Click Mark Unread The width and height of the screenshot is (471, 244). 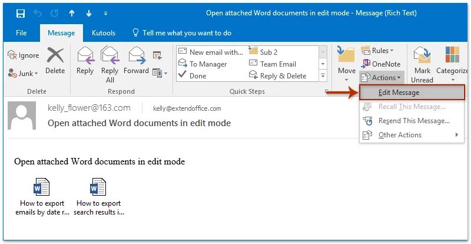(422, 65)
